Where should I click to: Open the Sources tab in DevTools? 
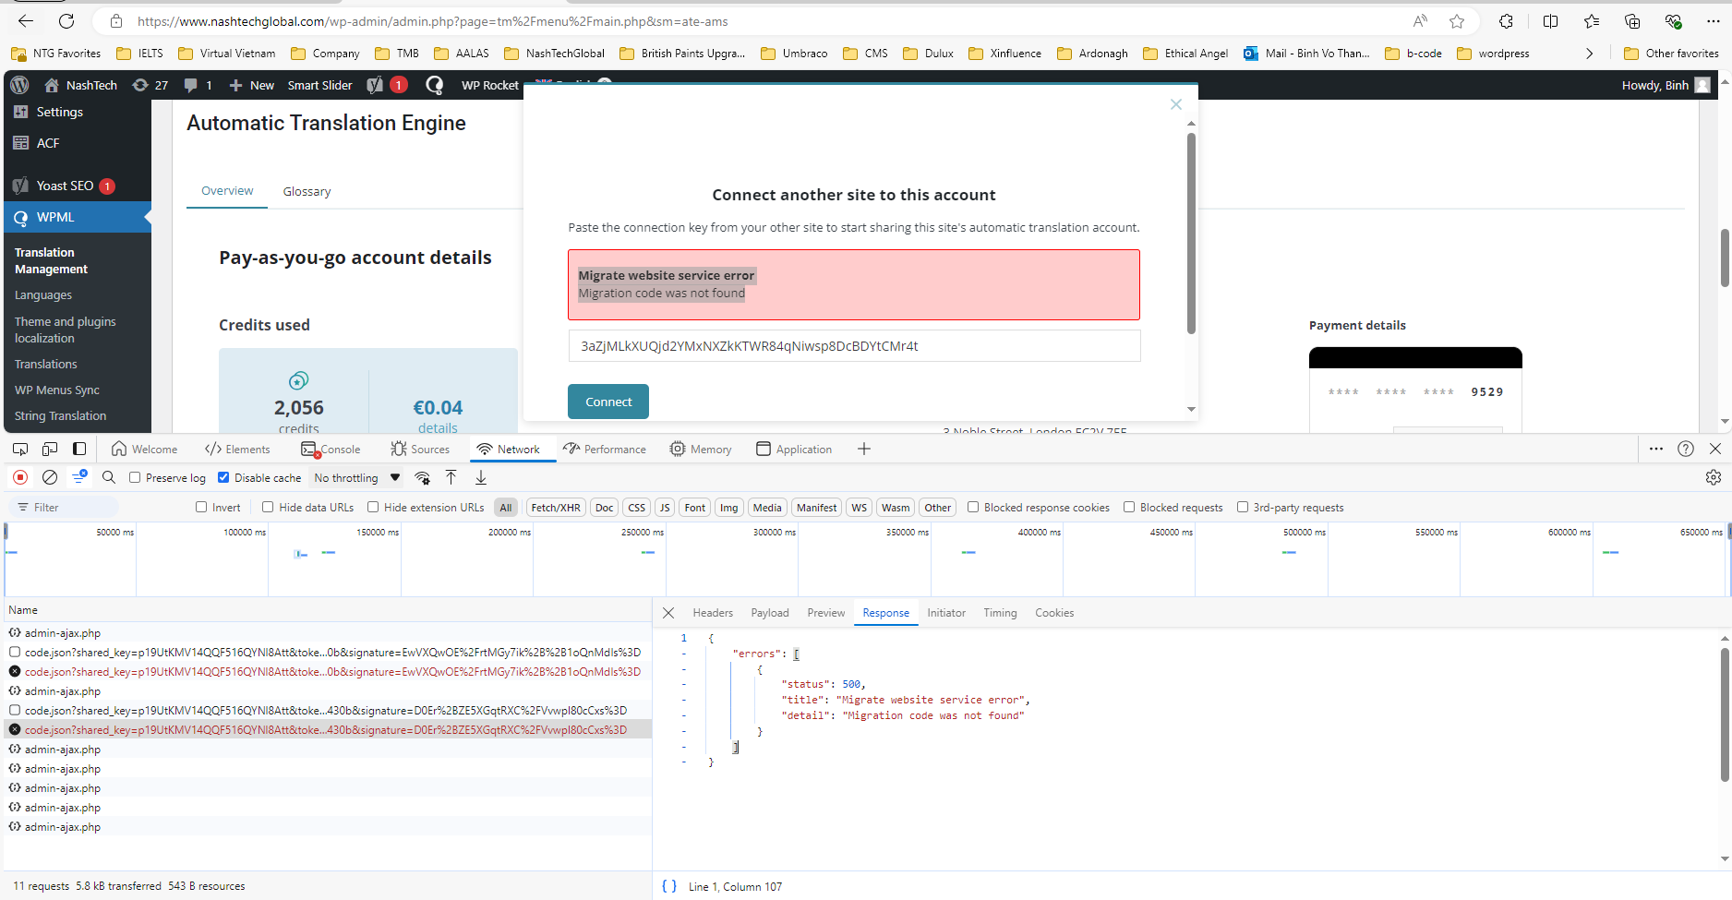(420, 449)
